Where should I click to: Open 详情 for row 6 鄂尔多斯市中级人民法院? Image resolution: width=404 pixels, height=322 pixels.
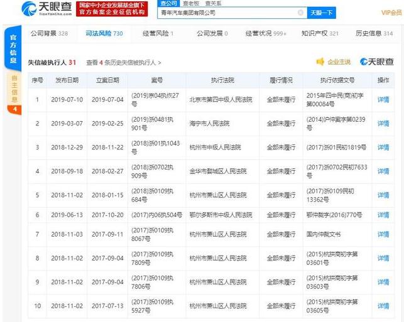coord(383,215)
